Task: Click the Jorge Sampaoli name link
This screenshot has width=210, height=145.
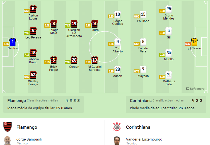Action: [29, 139]
